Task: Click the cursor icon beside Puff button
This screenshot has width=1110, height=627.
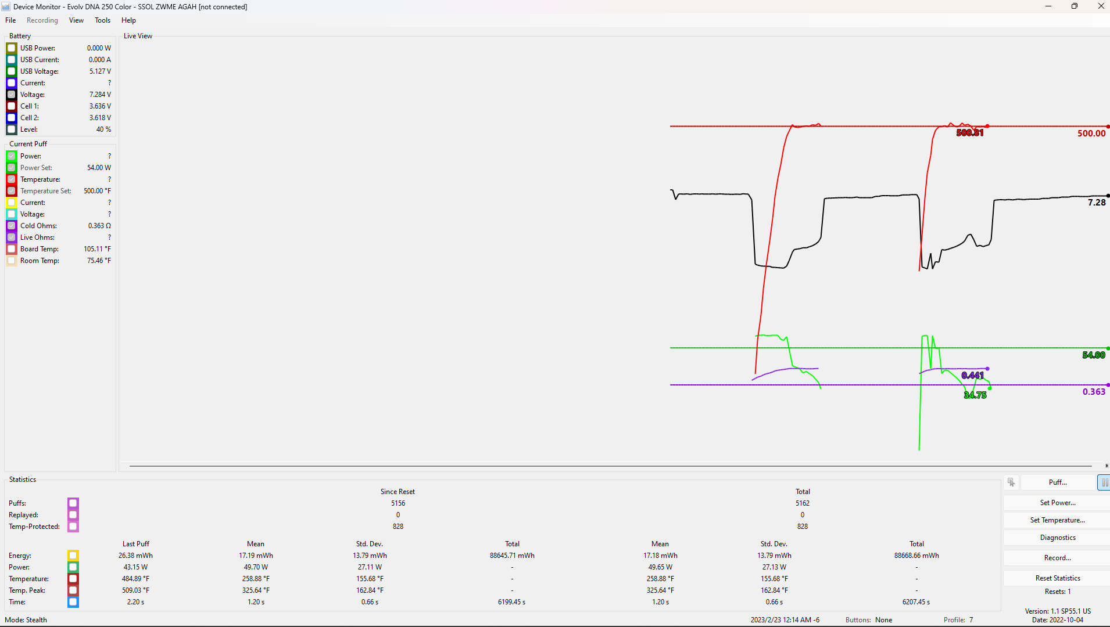Action: point(1011,482)
